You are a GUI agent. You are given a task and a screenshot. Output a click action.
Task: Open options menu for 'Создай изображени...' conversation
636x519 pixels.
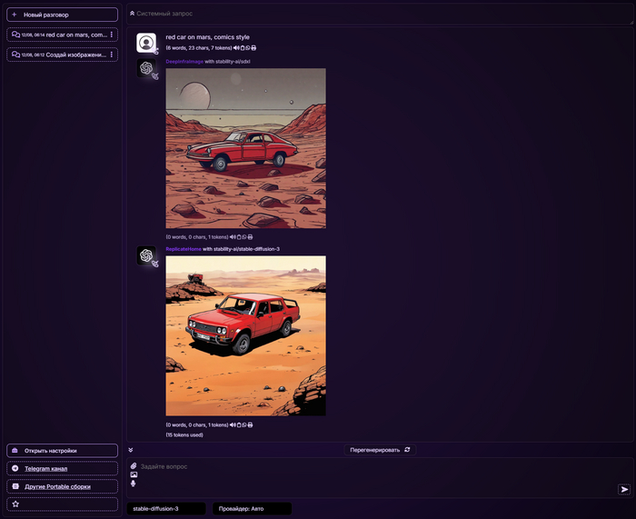111,55
